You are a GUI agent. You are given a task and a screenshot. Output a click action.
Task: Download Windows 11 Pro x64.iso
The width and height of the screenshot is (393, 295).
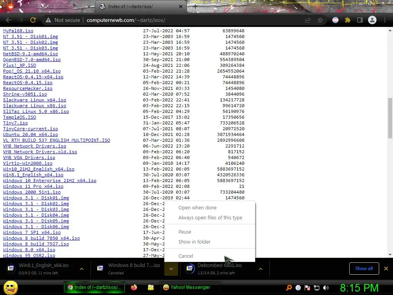[x=33, y=186]
